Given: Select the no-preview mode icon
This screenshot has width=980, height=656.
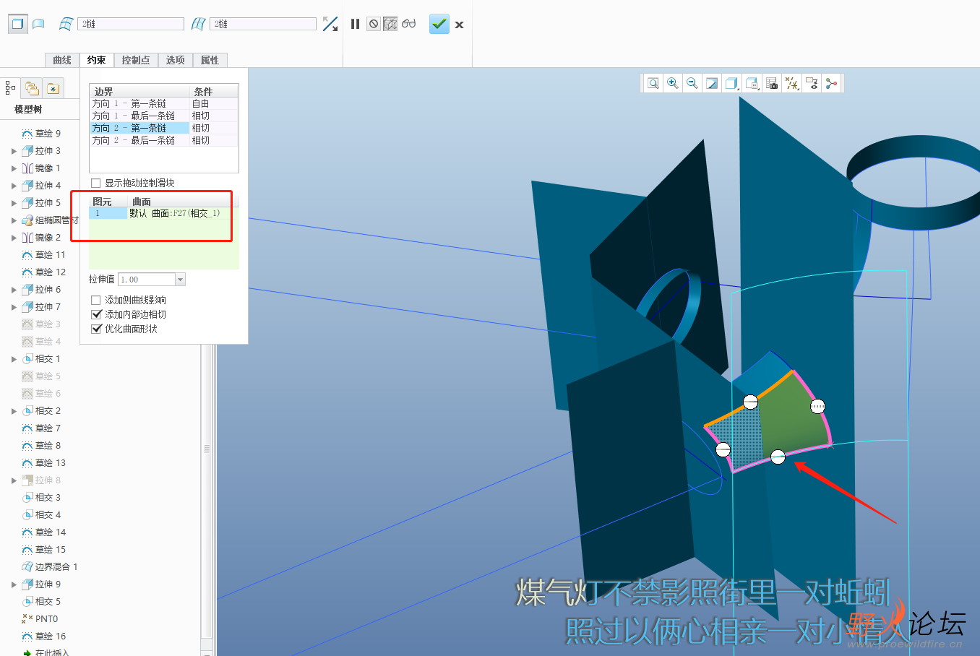Looking at the screenshot, I should [x=374, y=24].
